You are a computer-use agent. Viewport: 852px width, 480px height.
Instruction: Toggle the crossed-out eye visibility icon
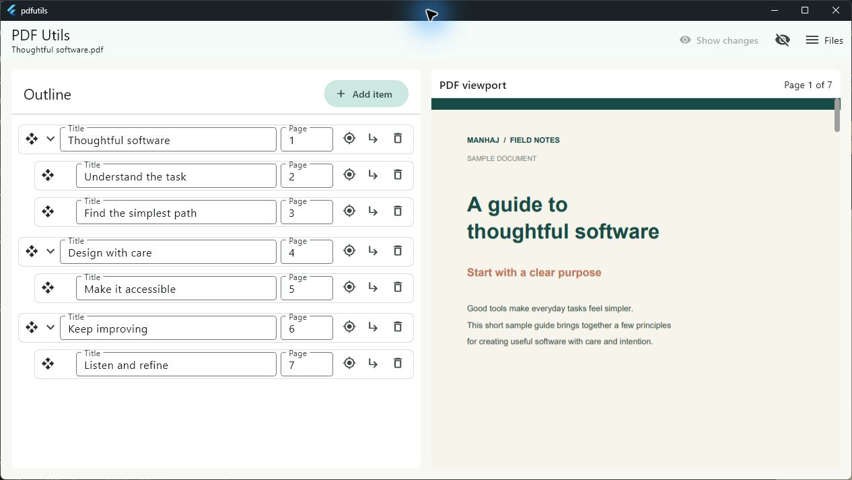tap(782, 40)
